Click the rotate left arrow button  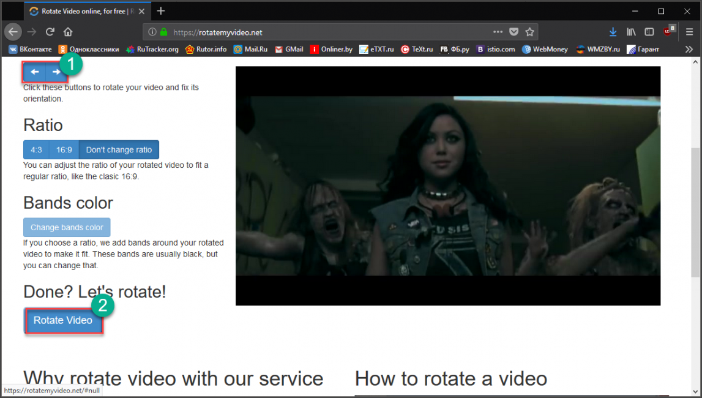pos(34,72)
